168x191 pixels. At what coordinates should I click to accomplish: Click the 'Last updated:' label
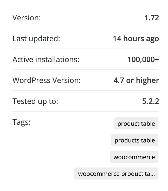(36, 39)
